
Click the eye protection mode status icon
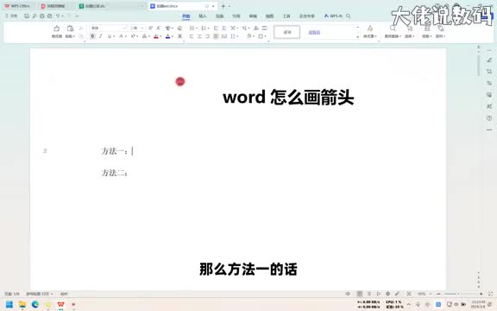click(348, 294)
